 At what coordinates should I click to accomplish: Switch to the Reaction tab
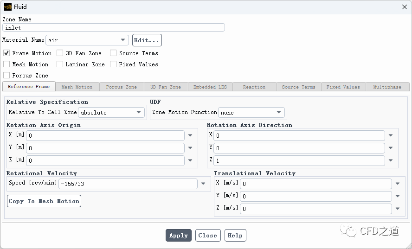click(254, 87)
